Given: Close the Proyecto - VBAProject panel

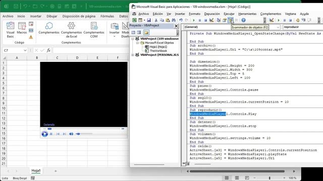Looking at the screenshot, I should [x=176, y=26].
